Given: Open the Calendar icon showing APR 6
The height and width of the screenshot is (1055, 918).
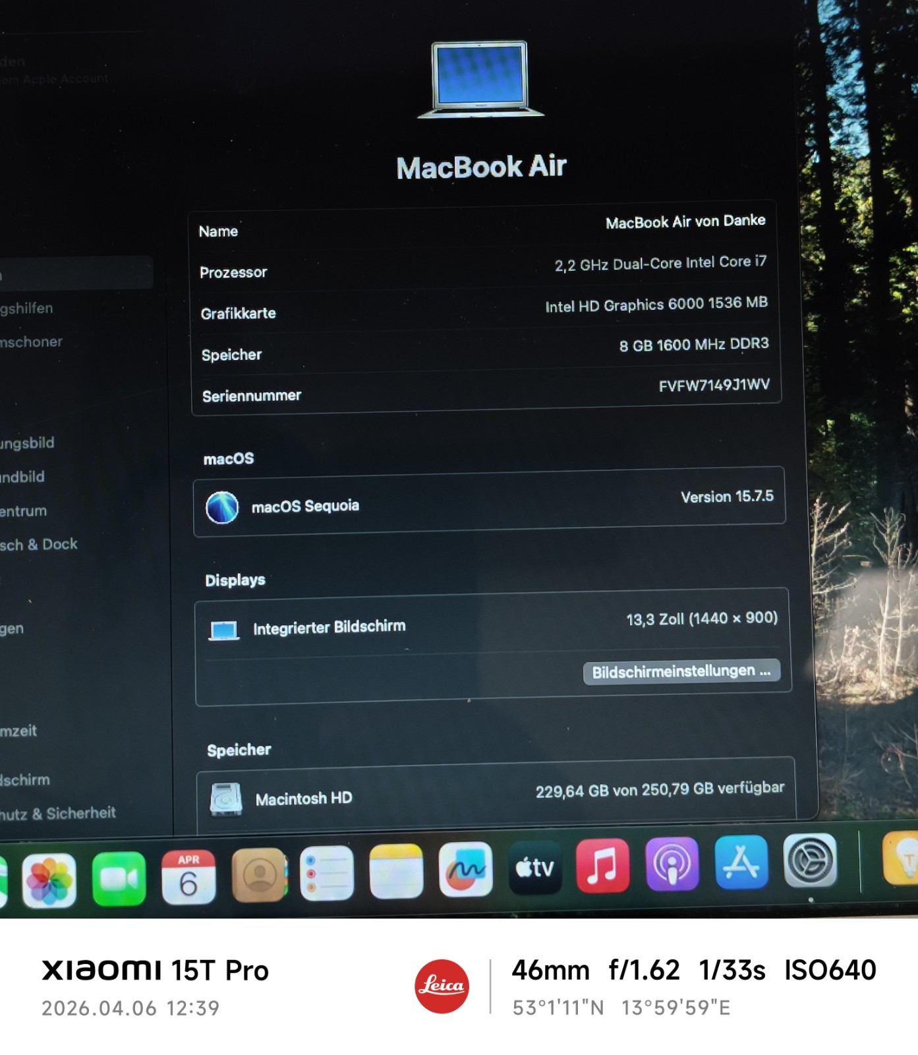Looking at the screenshot, I should pyautogui.click(x=188, y=876).
